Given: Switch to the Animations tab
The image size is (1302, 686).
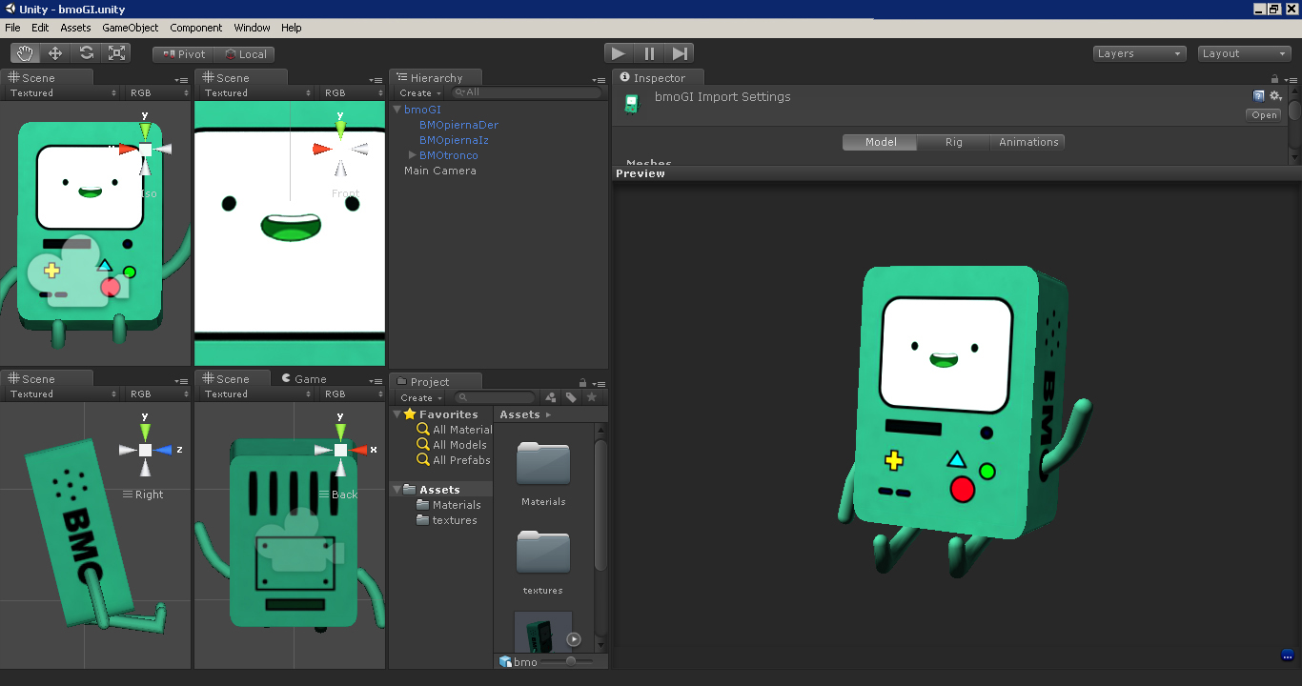Looking at the screenshot, I should 1028,142.
